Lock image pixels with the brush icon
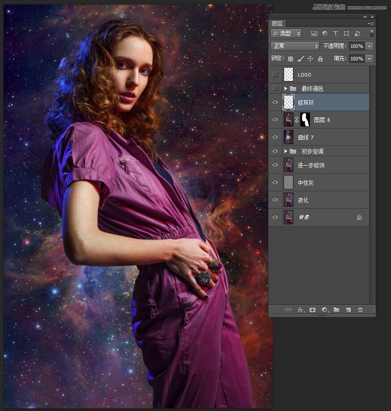 point(300,59)
